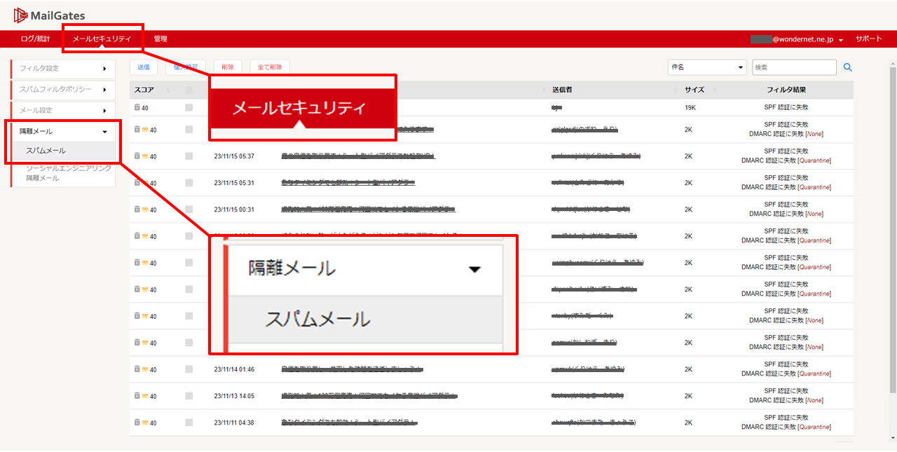Screen dimensions: 897x452
Task: Click trash icon in 23/11/13 14:05 row
Action: (137, 396)
